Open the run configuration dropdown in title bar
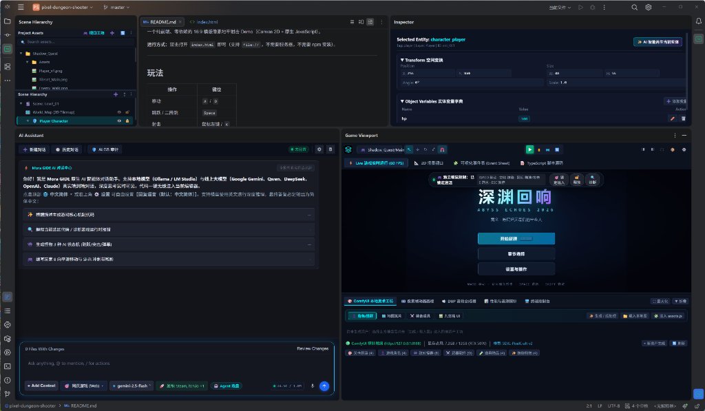Viewport: 705px width, 411px height. (x=560, y=7)
